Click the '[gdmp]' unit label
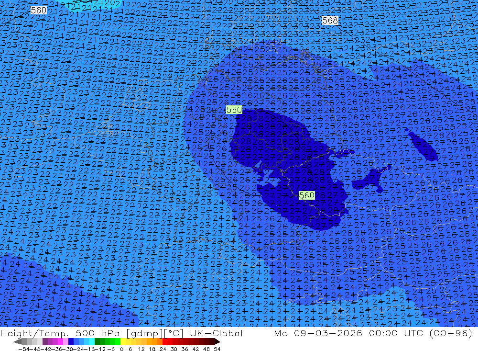The image size is (478, 351). pos(144,333)
